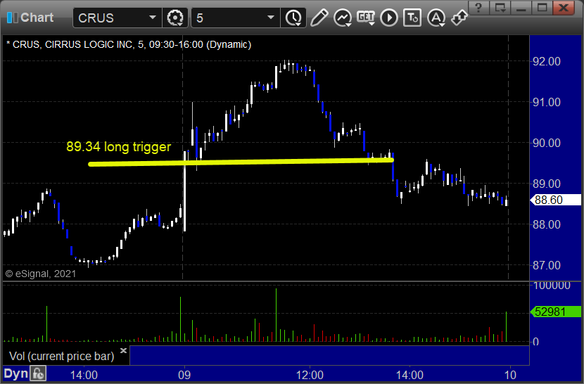The image size is (584, 384).
Task: Click the 12:00 time axis label
Action: point(310,375)
